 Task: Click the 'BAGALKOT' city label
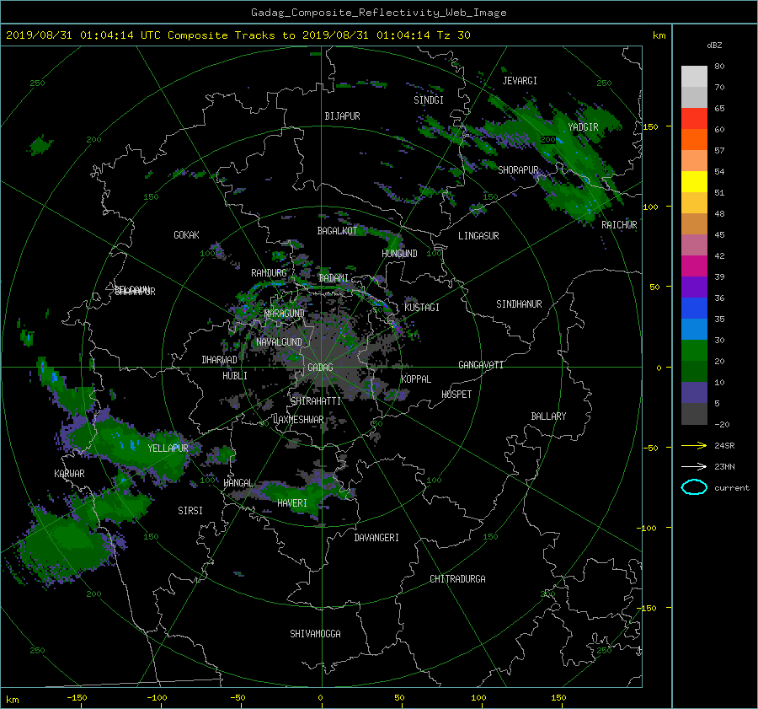tap(337, 231)
